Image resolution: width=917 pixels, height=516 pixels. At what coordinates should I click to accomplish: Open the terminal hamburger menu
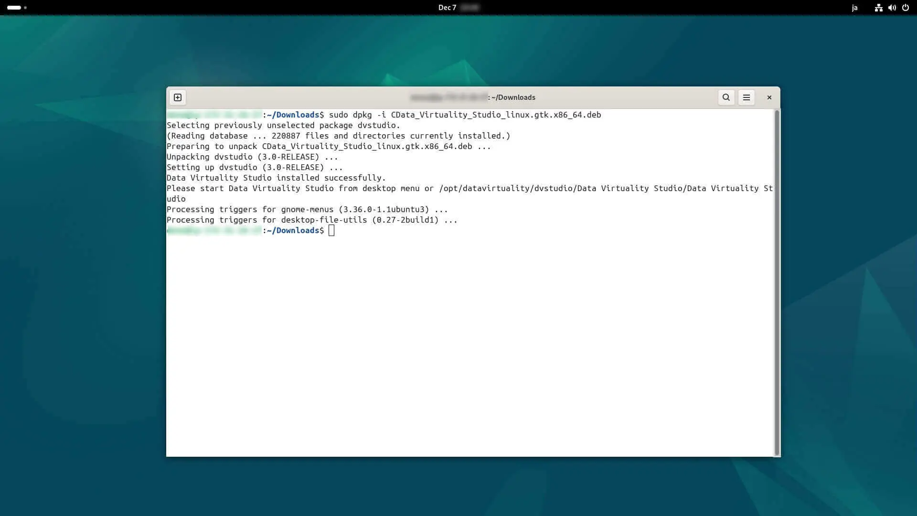pyautogui.click(x=746, y=97)
